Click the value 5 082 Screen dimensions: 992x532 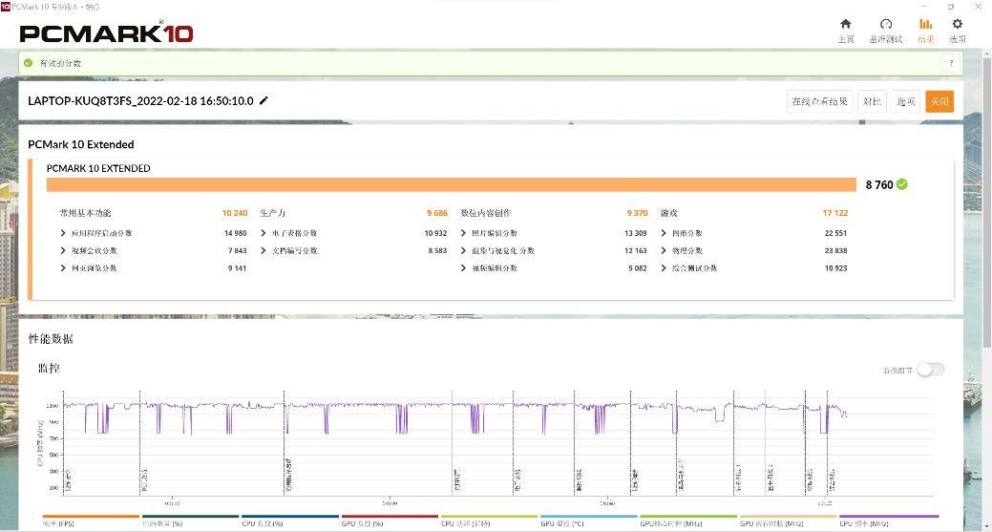coord(638,268)
